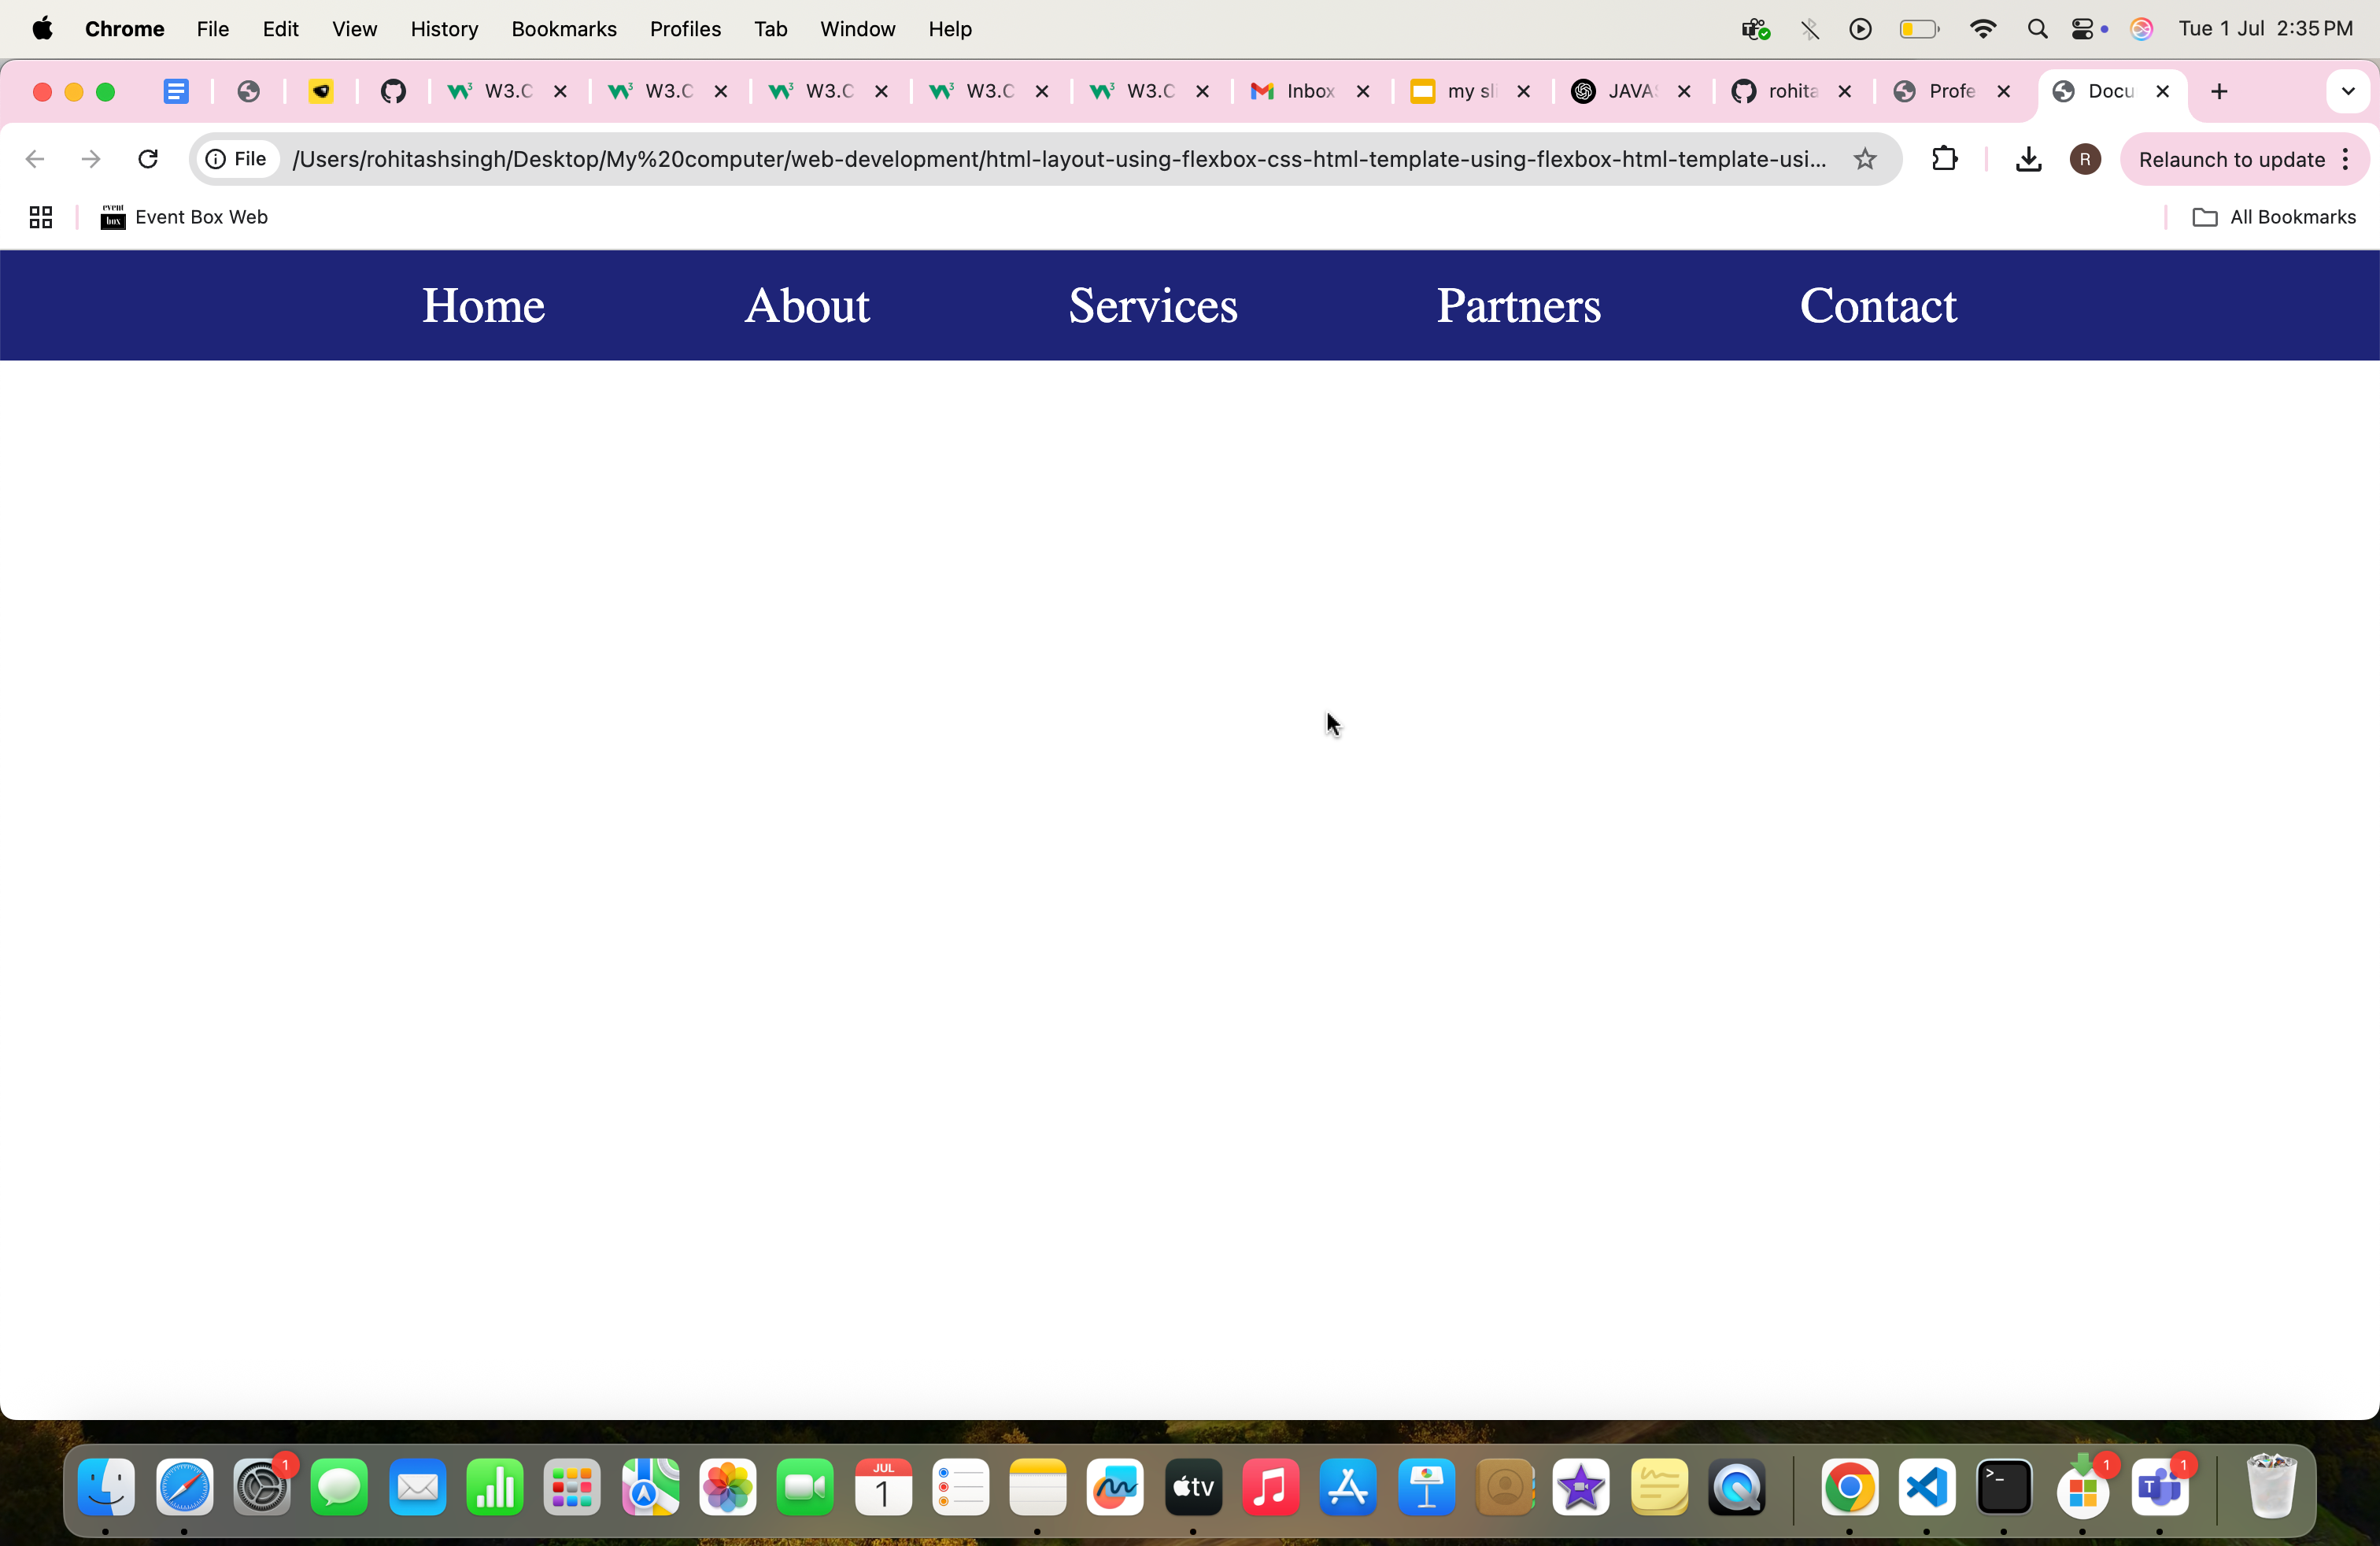Screen dimensions: 2380x1546
Task: Click the file info icon in address bar
Action: tap(216, 159)
